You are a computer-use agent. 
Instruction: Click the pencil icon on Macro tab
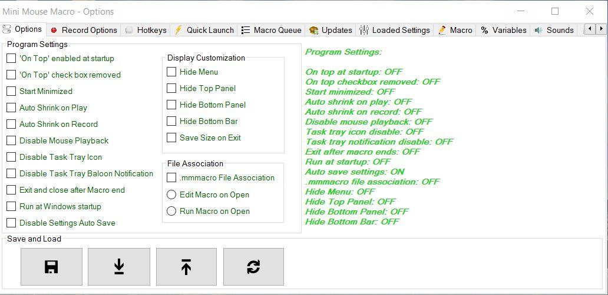[442, 30]
